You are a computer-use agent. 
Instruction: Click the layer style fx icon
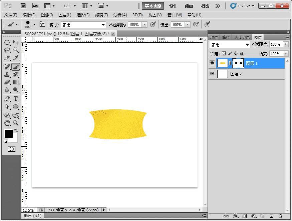click(x=235, y=216)
